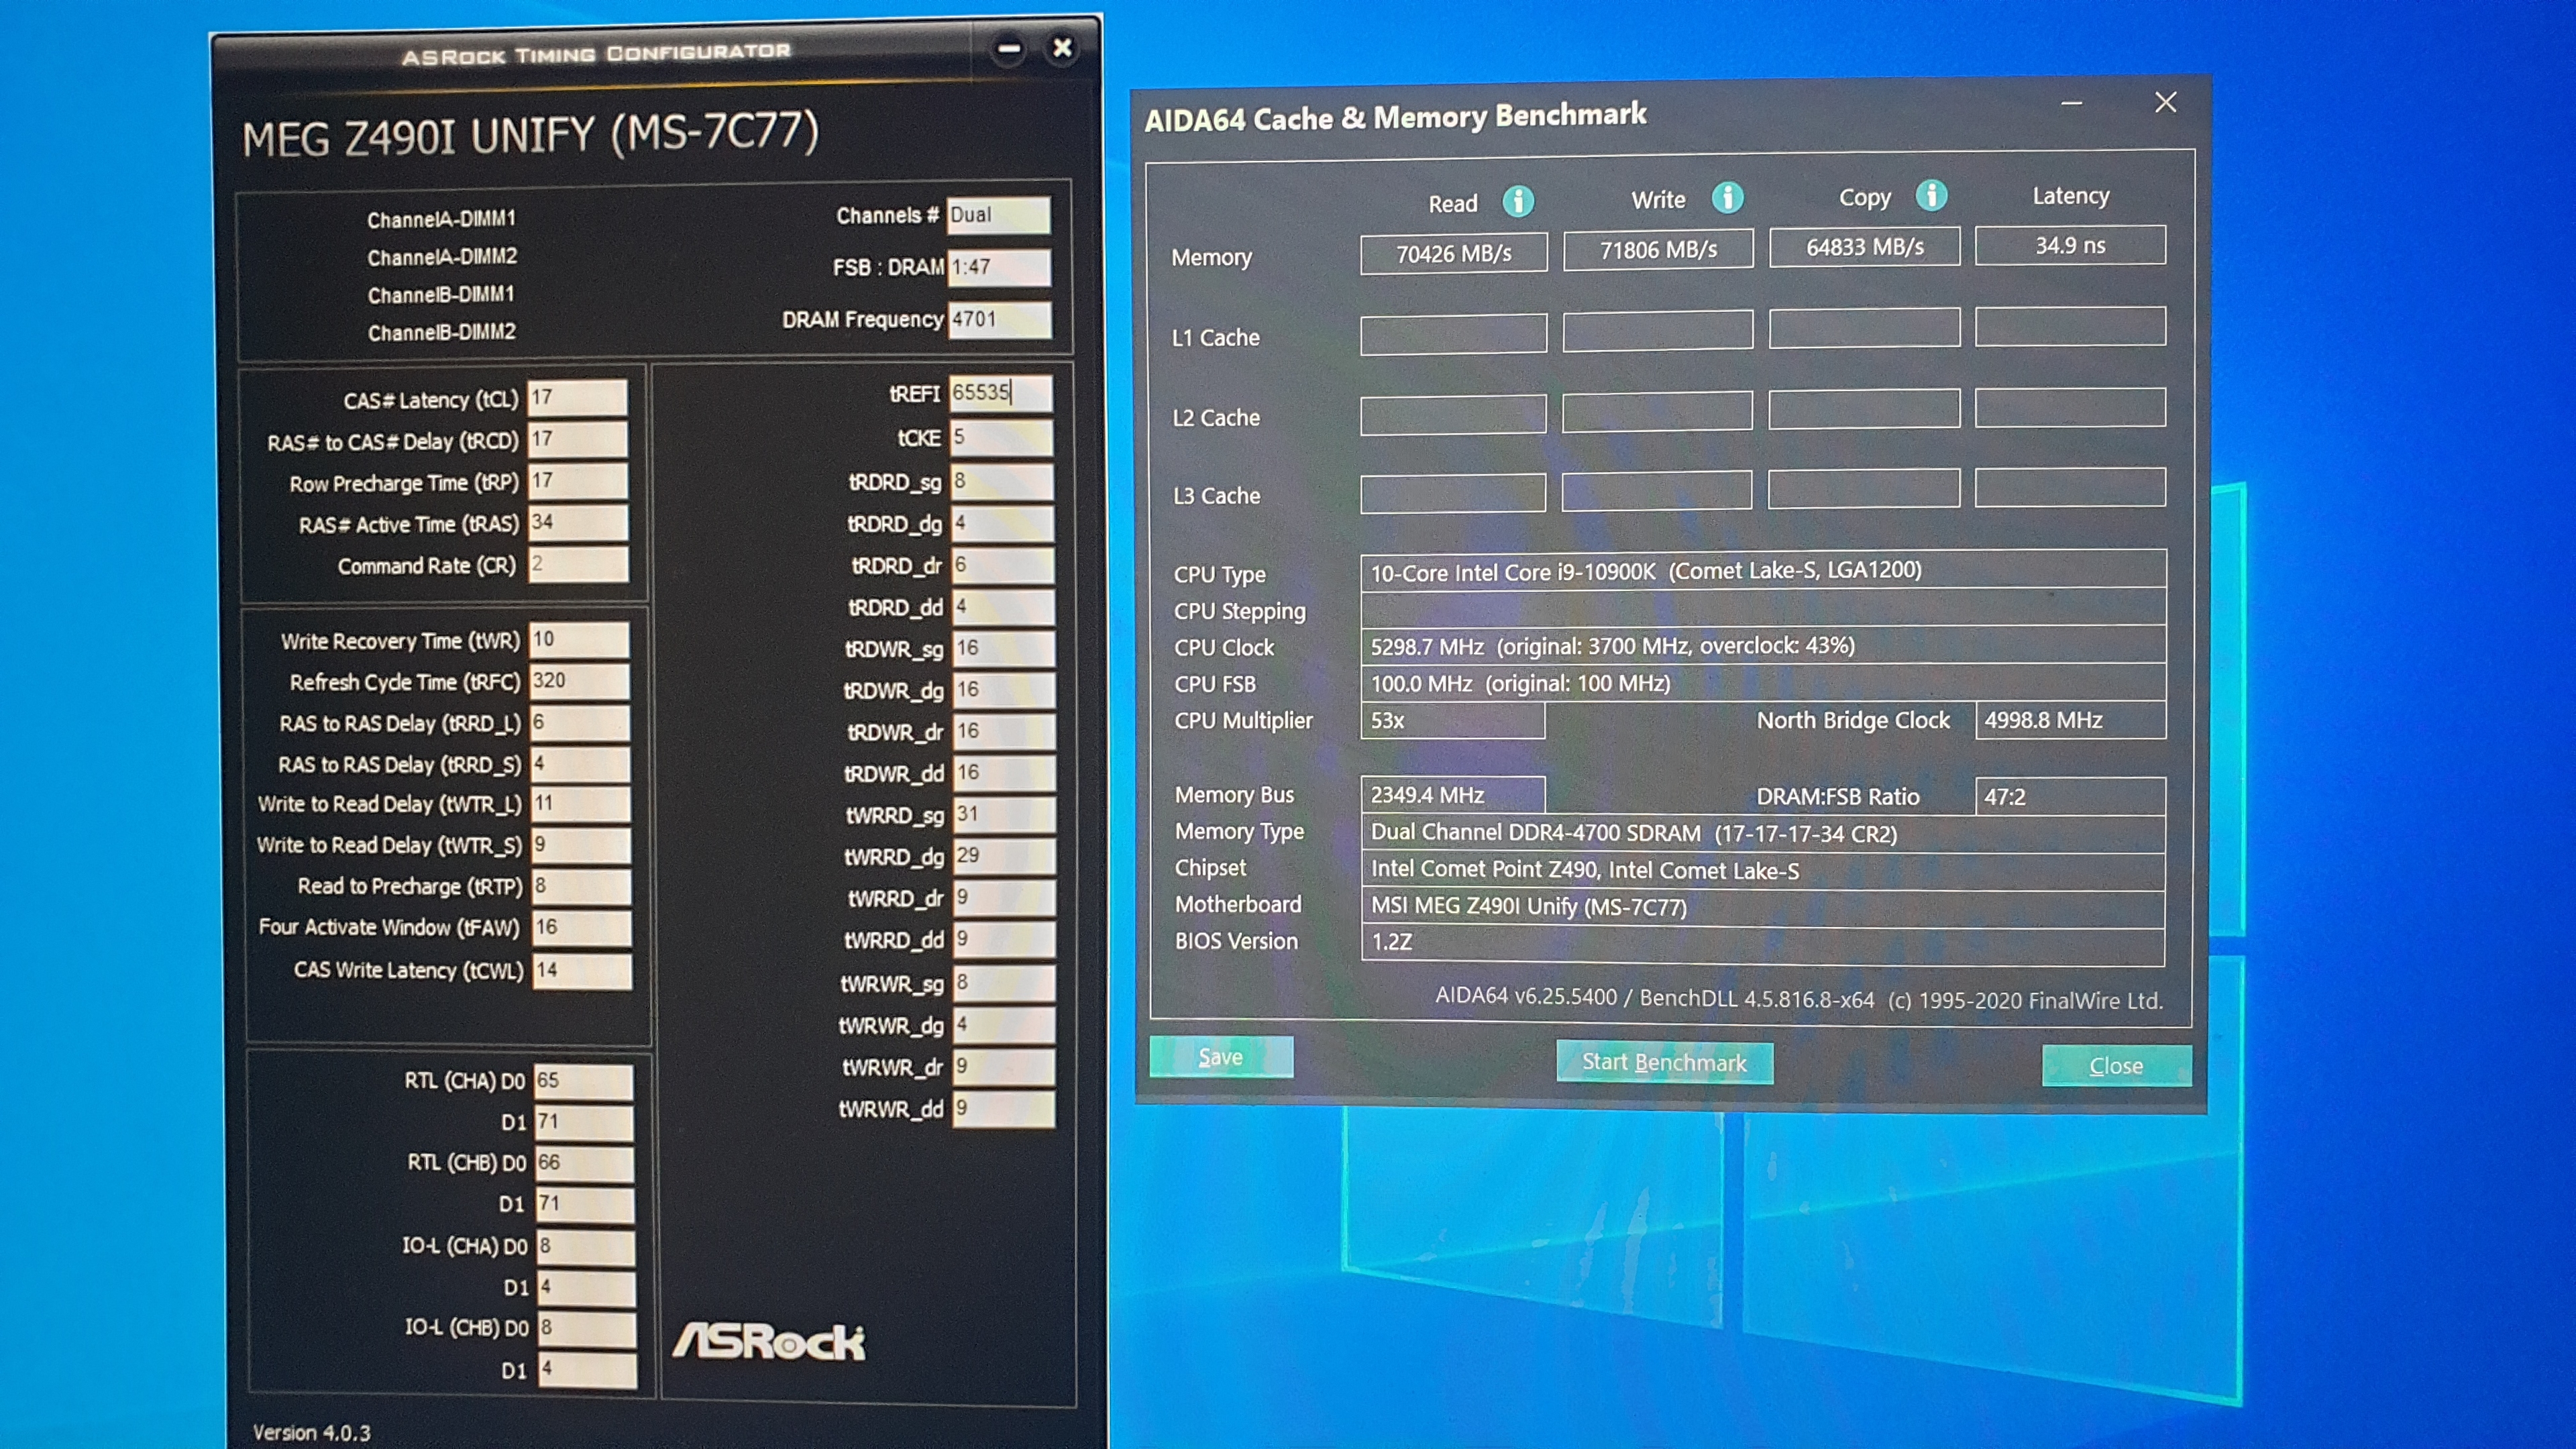
Task: Click the tCKE value field
Action: pos(1001,437)
